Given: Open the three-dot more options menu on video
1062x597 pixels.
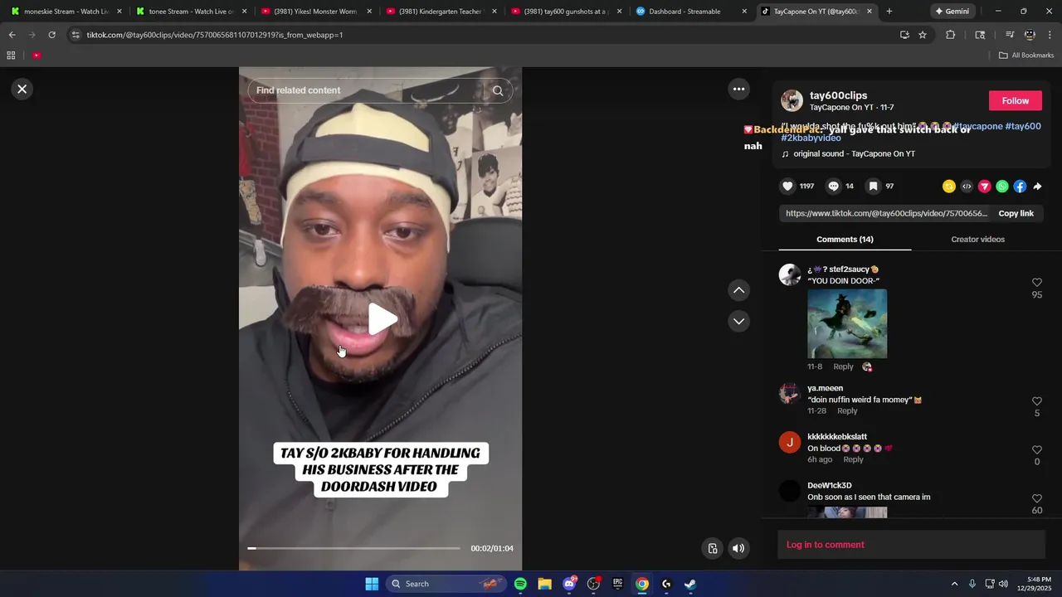Looking at the screenshot, I should tap(738, 89).
